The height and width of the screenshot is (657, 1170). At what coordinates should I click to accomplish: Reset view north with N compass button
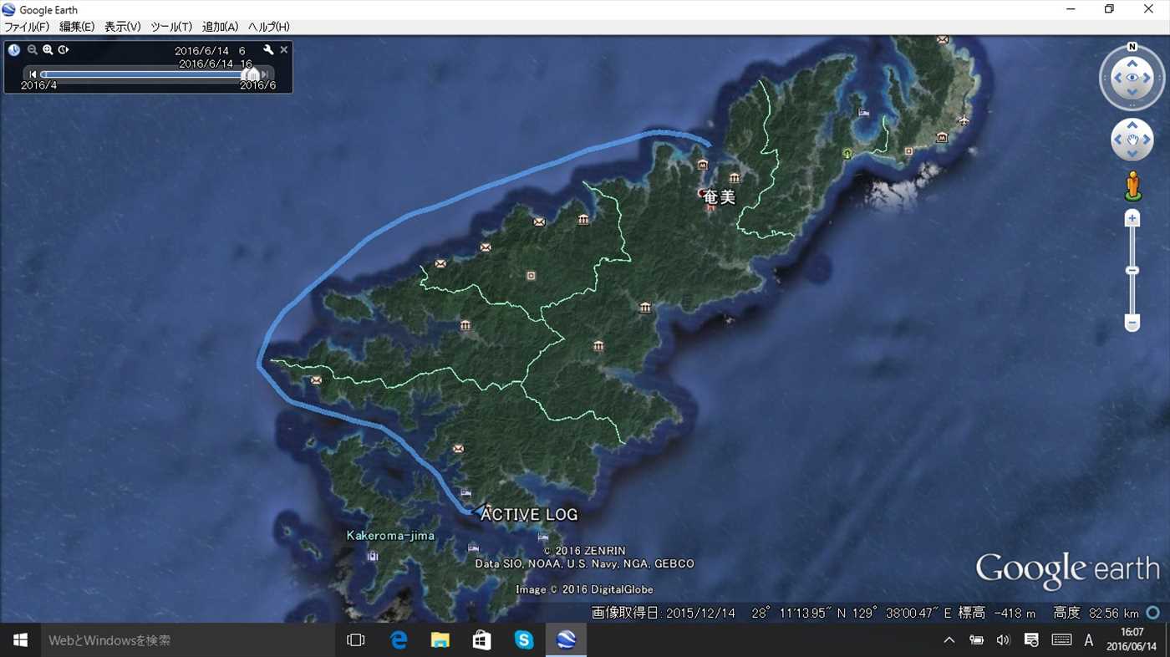click(1132, 47)
